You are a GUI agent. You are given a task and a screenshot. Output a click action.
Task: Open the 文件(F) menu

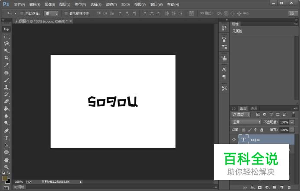(x=20, y=4)
